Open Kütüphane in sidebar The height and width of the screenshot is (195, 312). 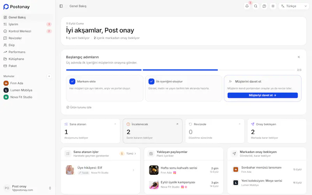pyautogui.click(x=27, y=59)
